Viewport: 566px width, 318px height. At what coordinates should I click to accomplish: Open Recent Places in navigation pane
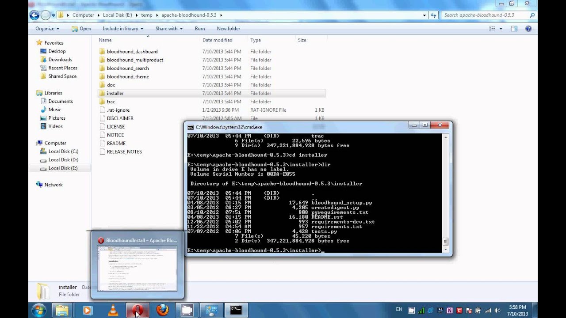[63, 68]
